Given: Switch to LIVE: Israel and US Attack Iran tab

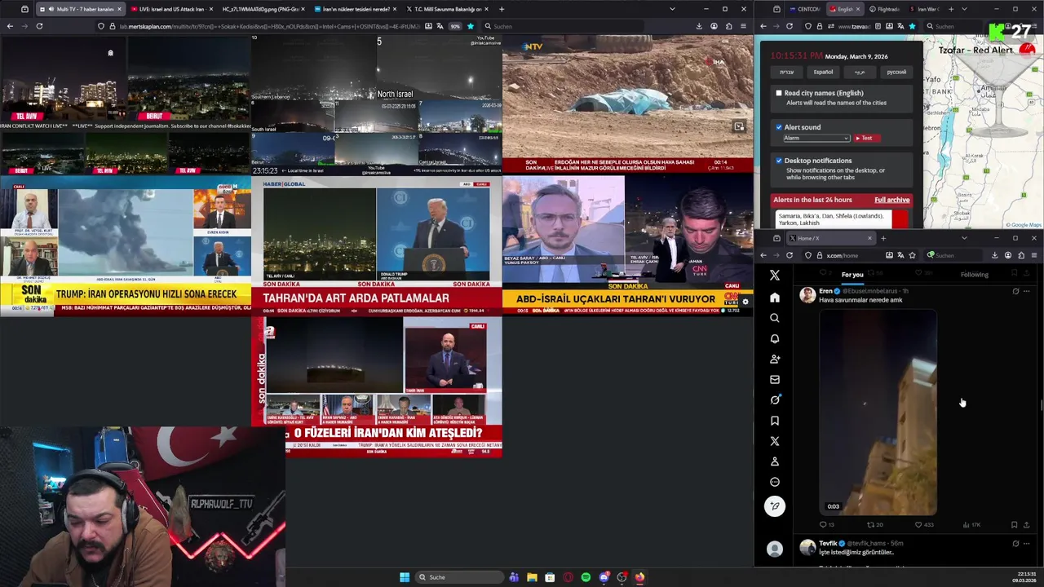Looking at the screenshot, I should click(x=171, y=9).
